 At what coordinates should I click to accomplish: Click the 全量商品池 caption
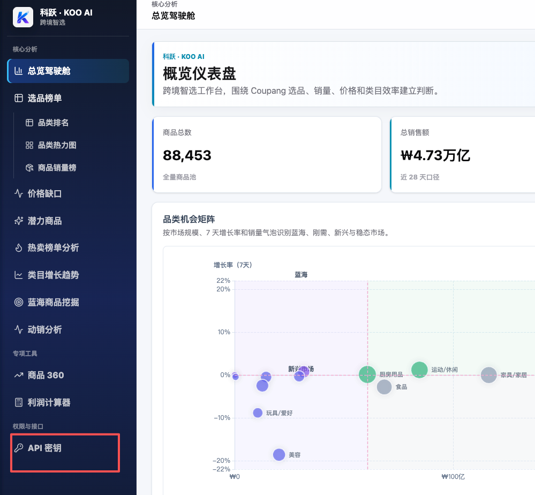click(x=179, y=177)
